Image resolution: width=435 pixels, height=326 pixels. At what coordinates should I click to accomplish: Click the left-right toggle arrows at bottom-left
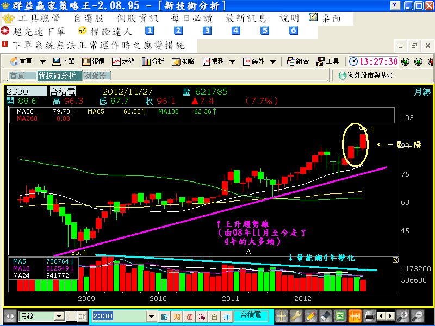(x=10, y=316)
